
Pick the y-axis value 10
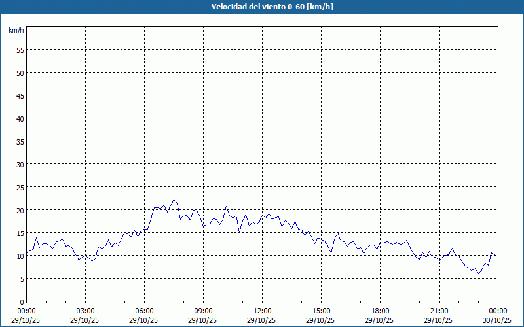tap(20, 256)
